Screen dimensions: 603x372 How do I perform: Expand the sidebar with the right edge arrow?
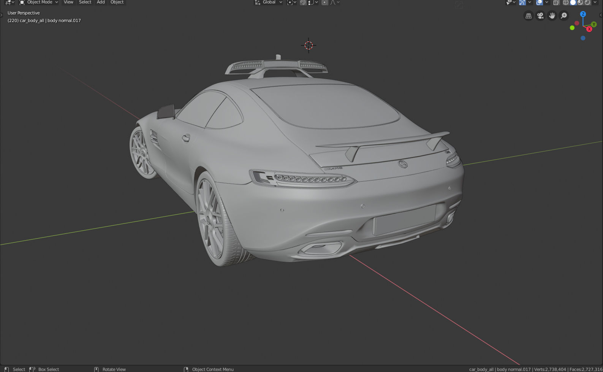601,15
